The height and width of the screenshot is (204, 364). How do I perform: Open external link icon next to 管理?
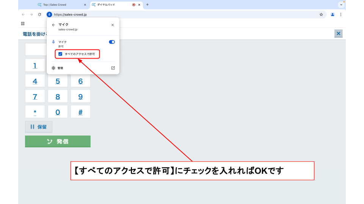113,68
